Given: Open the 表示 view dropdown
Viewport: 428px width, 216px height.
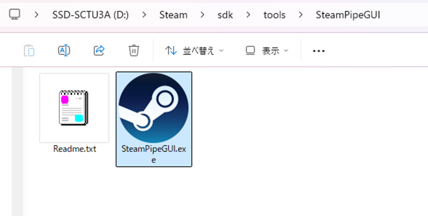Looking at the screenshot, I should (267, 51).
